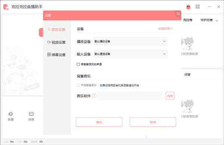Open the messages chat icon
Screen dimensions: 224x145
tap(31, 114)
